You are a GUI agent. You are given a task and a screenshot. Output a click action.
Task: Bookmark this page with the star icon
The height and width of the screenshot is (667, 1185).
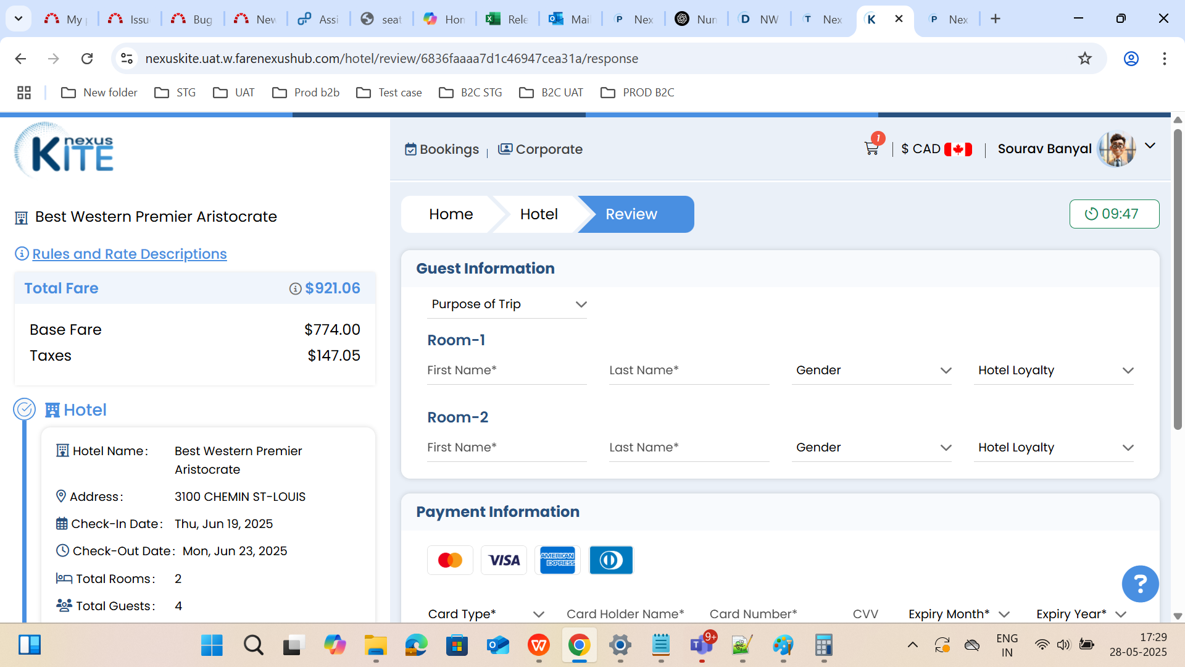tap(1084, 59)
